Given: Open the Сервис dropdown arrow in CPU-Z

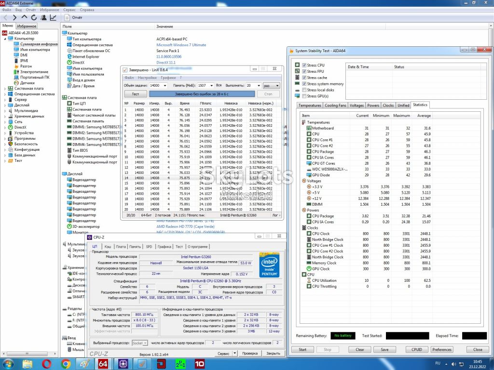Looking at the screenshot, I should coord(235,353).
